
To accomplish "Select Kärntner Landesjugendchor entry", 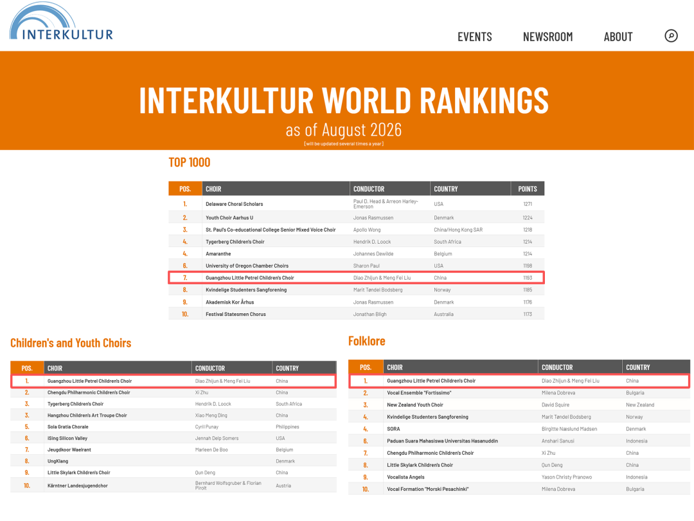I will pos(78,486).
